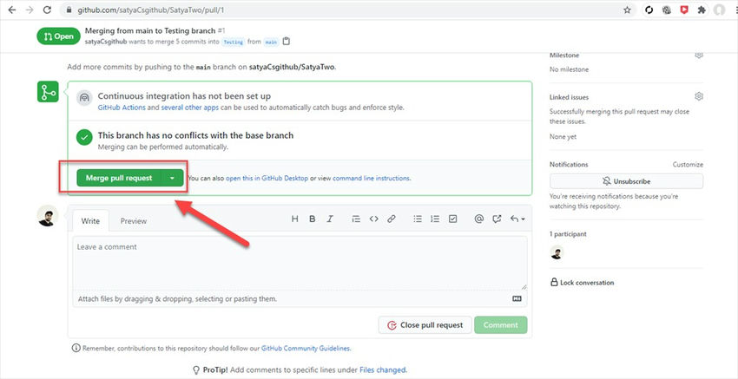Click the main branch label
This screenshot has width=738, height=379.
(x=271, y=42)
